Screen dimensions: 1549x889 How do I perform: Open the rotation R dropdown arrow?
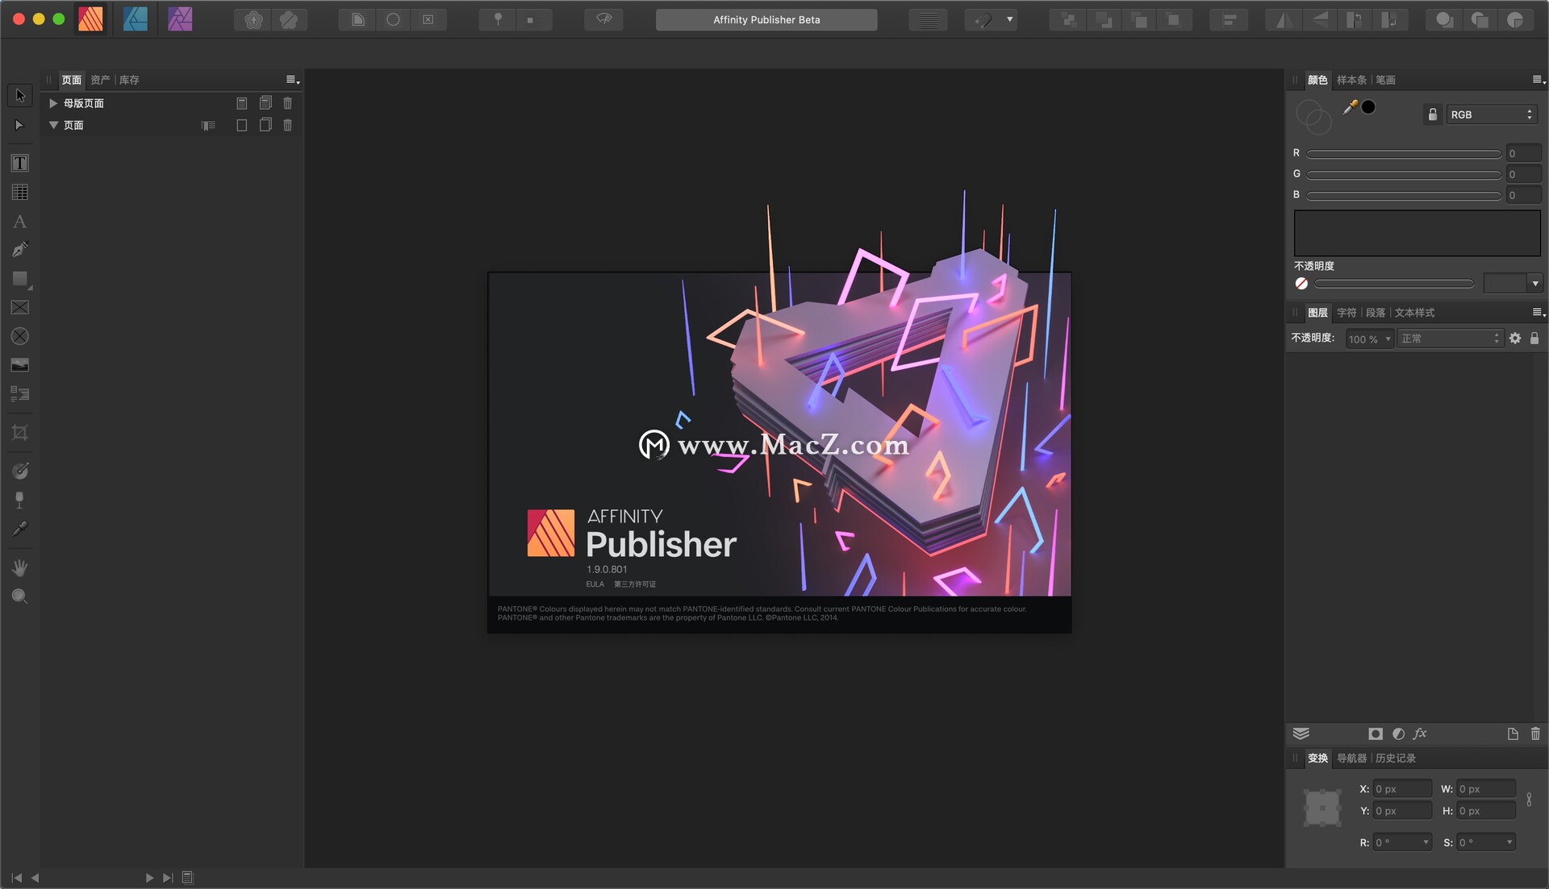[1426, 842]
